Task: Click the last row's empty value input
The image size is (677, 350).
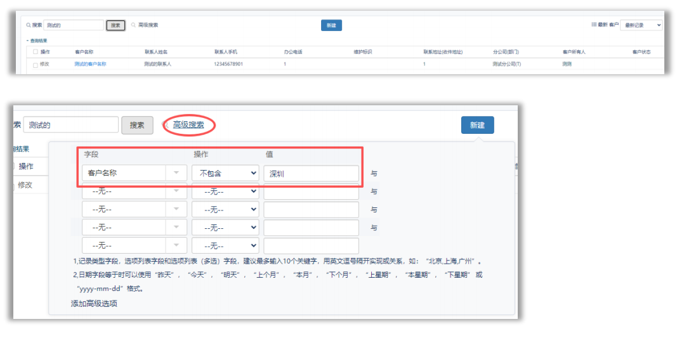Action: click(x=311, y=246)
